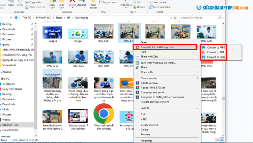253x143 pixels.
Task: Select Screenshots folder in Quick access
Action: 9,65
